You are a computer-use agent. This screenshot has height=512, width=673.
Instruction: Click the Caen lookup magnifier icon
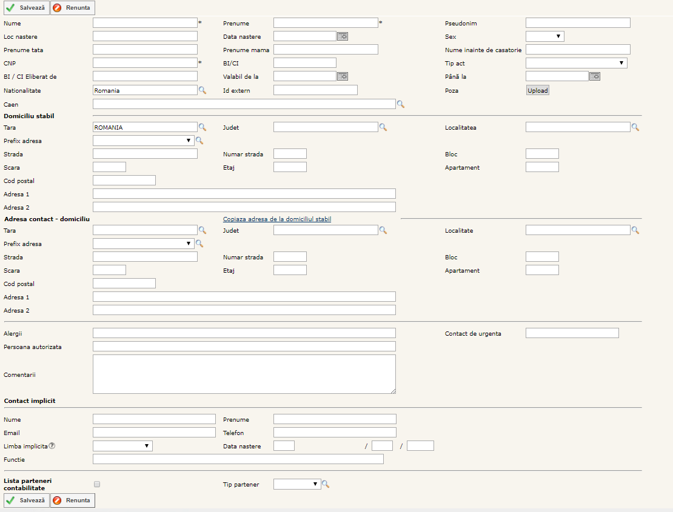click(x=400, y=104)
